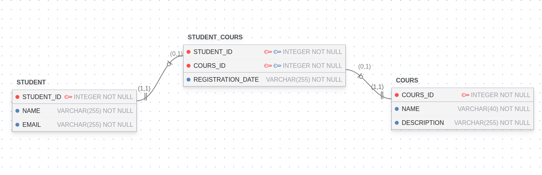This screenshot has width=542, height=175.
Task: Click the blue foreign key icon in STUDENT_COURS COURS_ID row
Action: [277, 66]
